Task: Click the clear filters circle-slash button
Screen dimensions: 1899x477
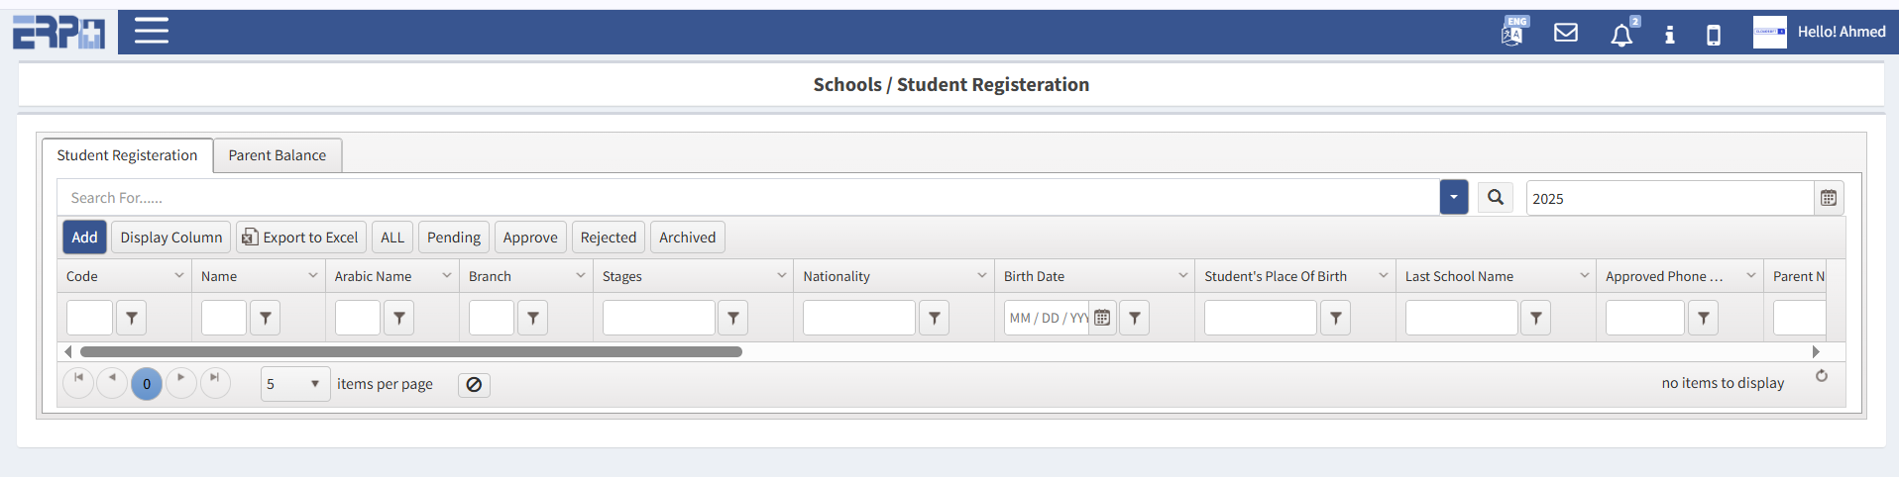Action: coord(474,385)
